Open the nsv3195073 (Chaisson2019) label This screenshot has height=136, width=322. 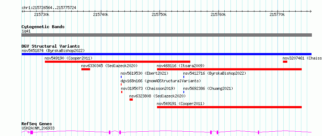click(x=148, y=88)
